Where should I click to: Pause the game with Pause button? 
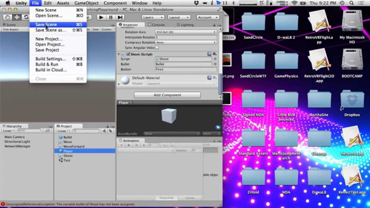pyautogui.click(x=110, y=17)
